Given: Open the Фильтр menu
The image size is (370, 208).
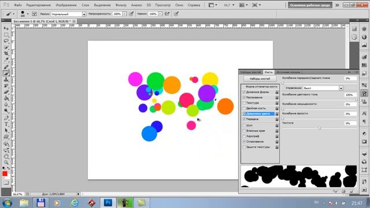Looking at the screenshot, I should [121, 5].
